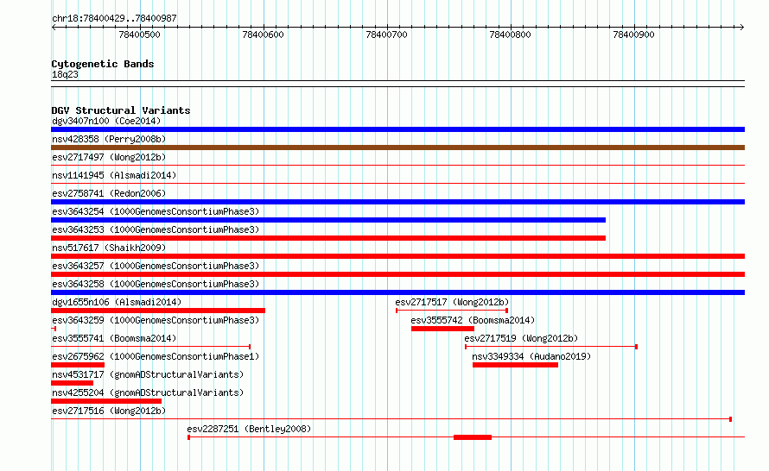769x471 pixels.
Task: Select the red bar under nsv517617
Action: [397, 256]
